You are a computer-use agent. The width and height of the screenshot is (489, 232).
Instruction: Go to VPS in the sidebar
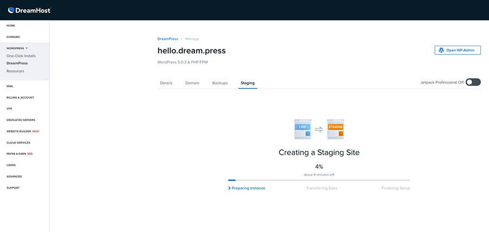click(9, 109)
